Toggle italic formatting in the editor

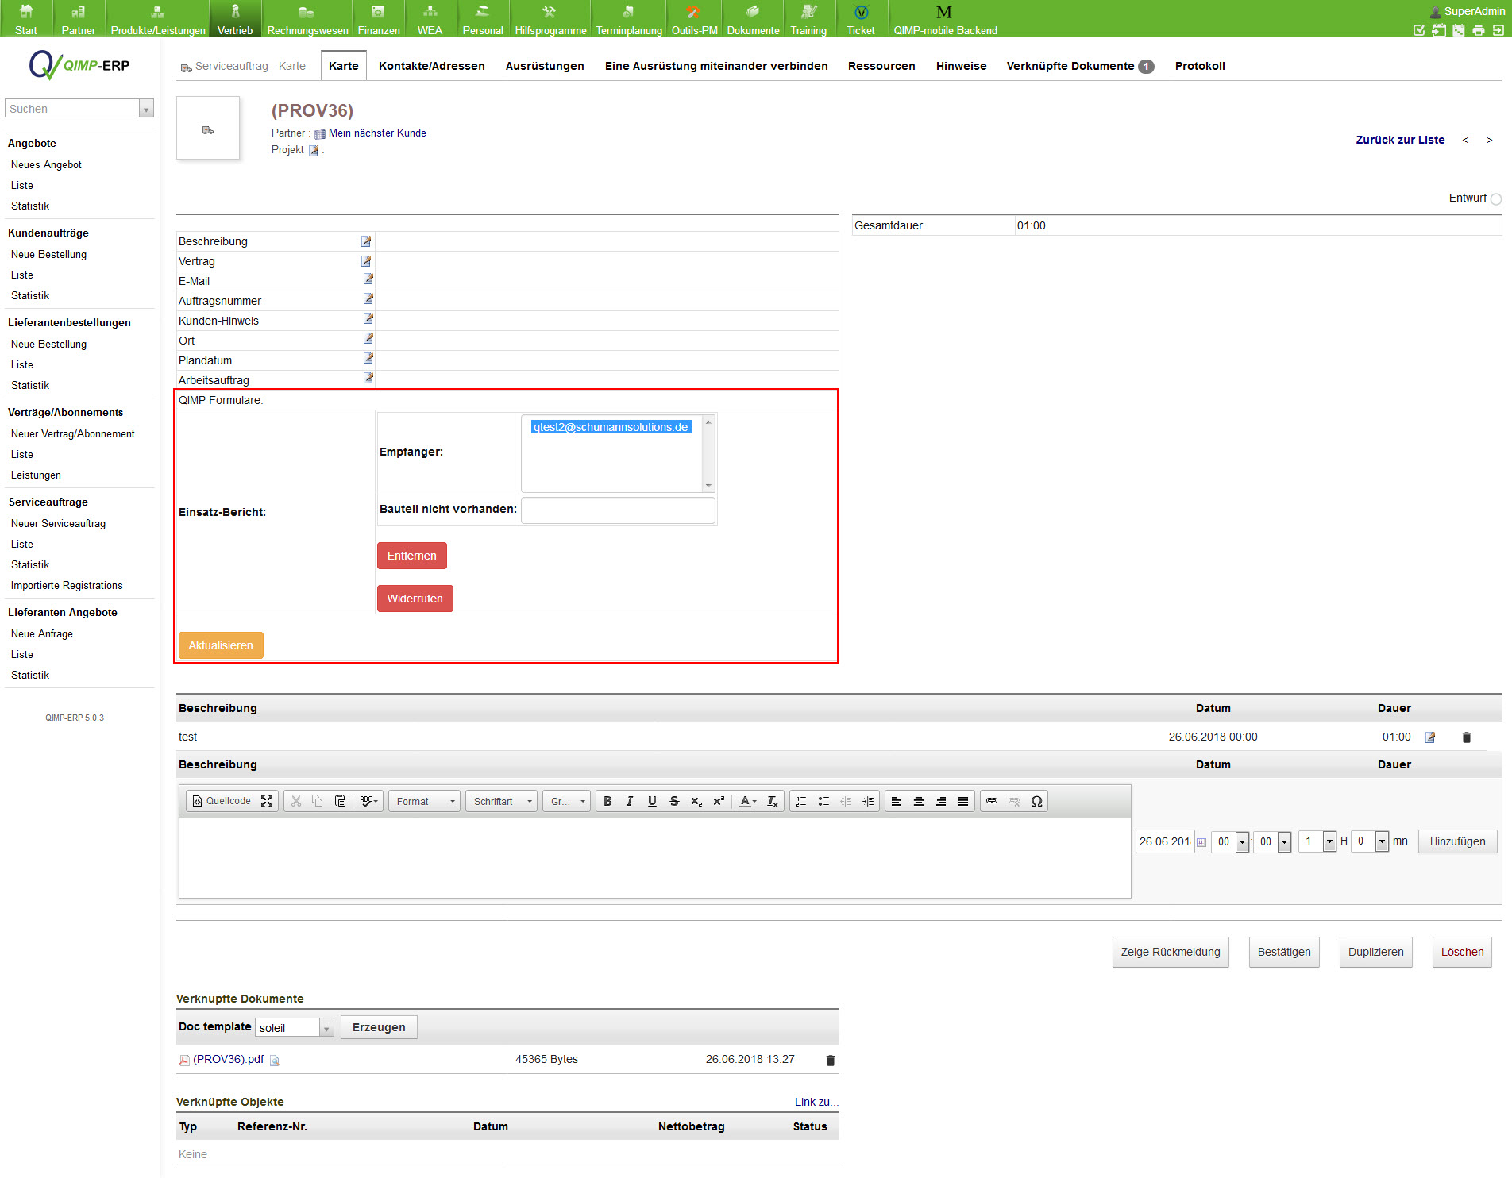630,802
